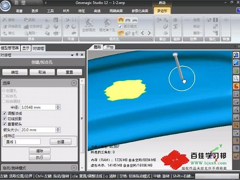Toggle the 调整法线 checkbox
This screenshot has width=240, height=180.
pyautogui.click(x=5, y=114)
